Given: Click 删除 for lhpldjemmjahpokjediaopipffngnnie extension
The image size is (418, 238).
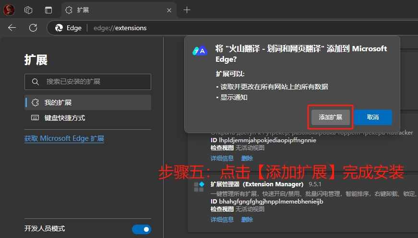Looking at the screenshot, I should point(247,158).
